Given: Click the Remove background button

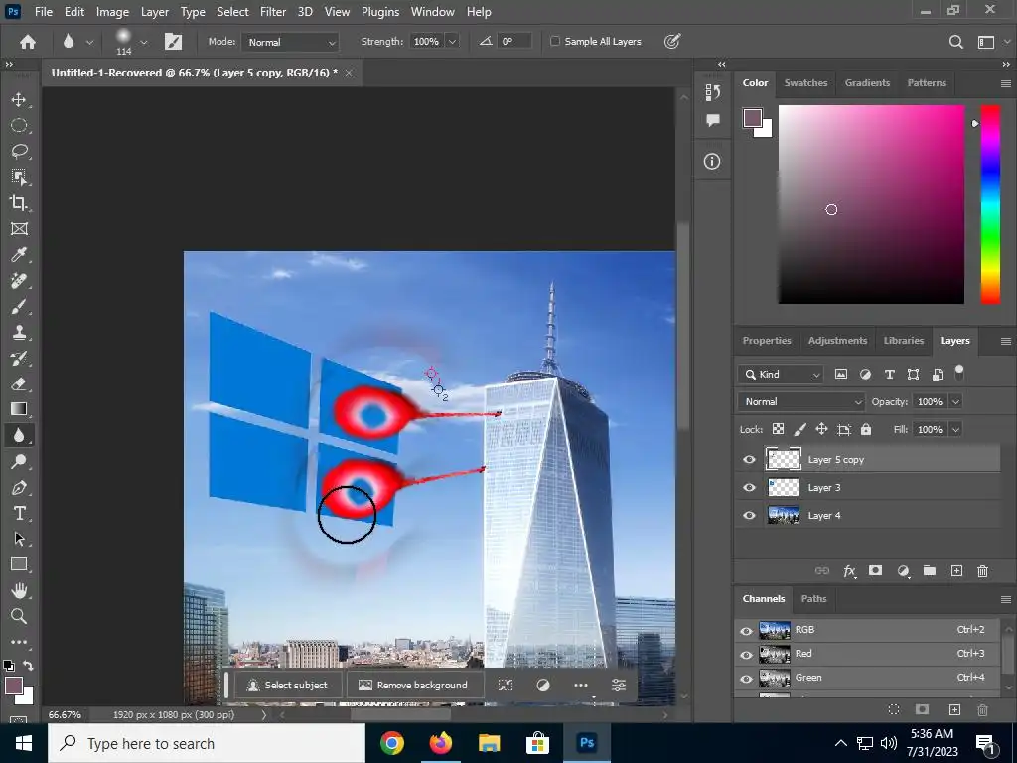Looking at the screenshot, I should (414, 686).
